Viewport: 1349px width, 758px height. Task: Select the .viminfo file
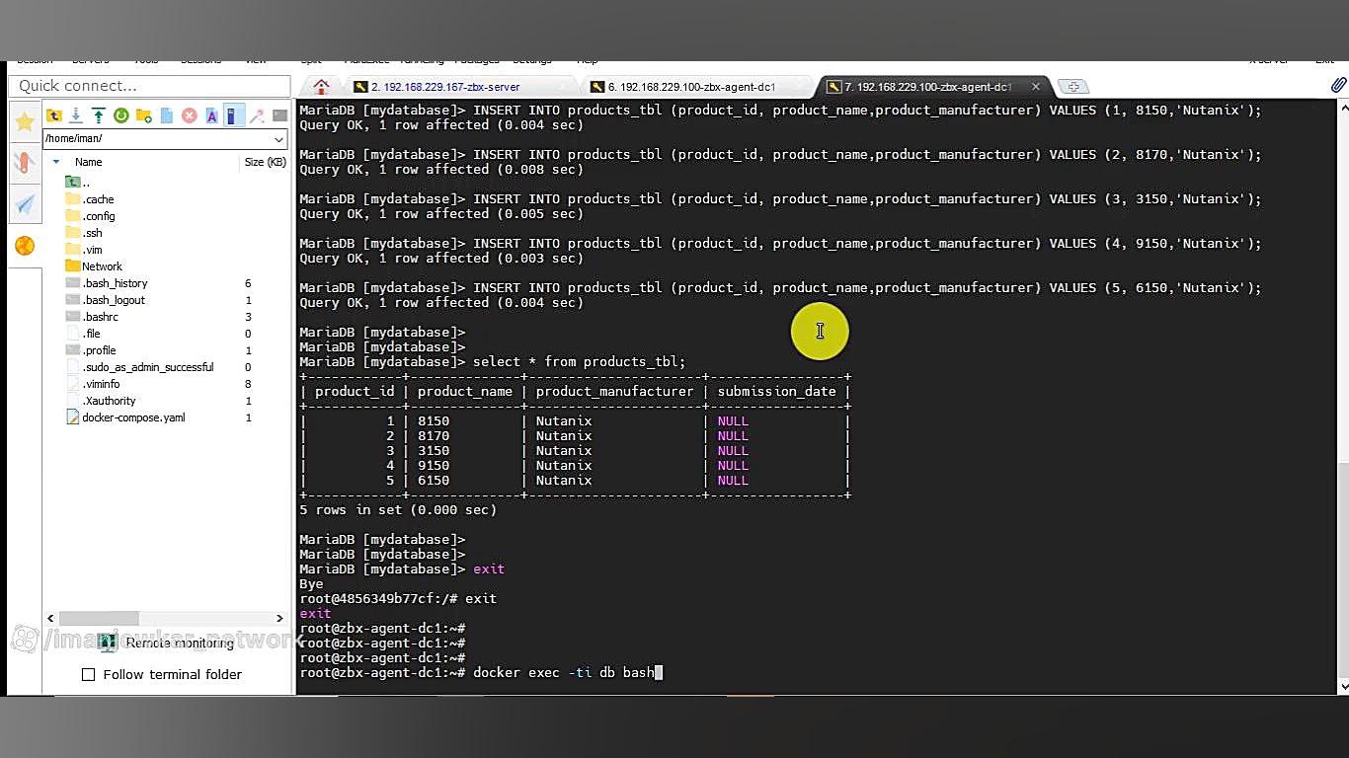coord(93,384)
